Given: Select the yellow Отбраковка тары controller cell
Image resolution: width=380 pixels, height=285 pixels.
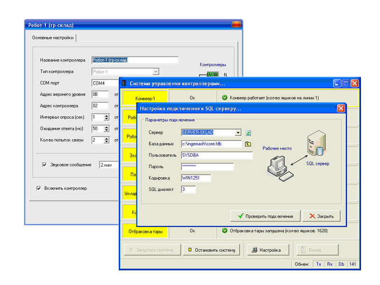Looking at the screenshot, I should [145, 232].
